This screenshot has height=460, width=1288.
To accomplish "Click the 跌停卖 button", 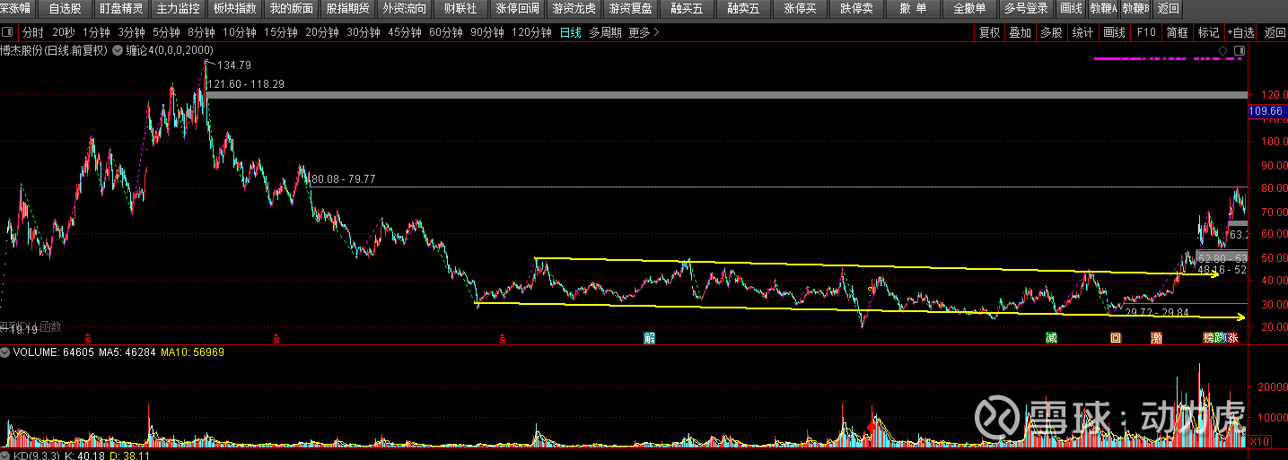I will 856,9.
